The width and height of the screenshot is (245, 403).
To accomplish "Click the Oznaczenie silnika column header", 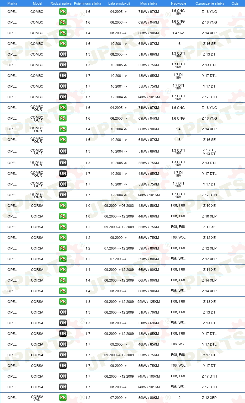I will pos(210,3).
